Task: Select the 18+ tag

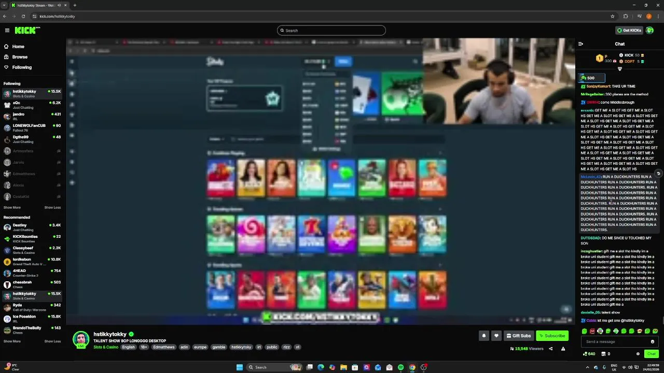Action: pyautogui.click(x=144, y=347)
